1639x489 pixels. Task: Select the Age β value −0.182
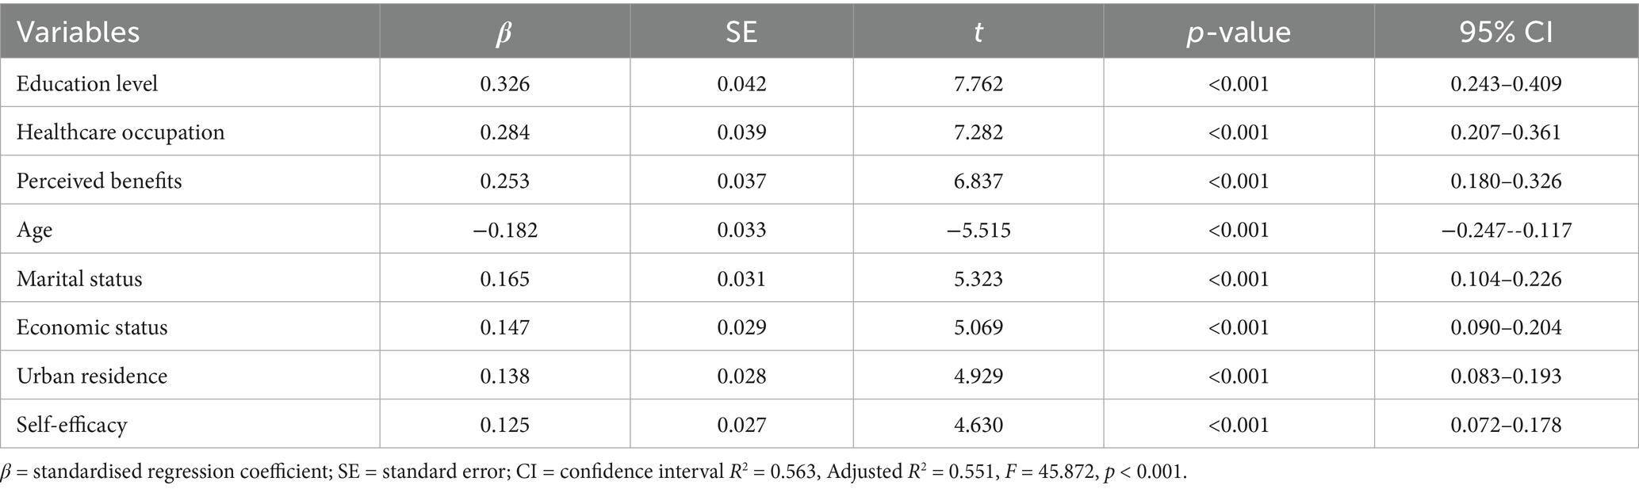[505, 230]
